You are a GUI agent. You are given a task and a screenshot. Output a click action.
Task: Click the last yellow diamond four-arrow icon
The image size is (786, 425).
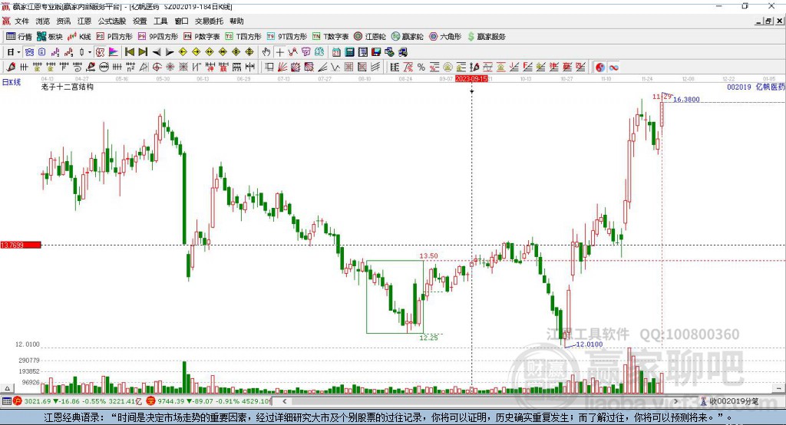[x=249, y=51]
